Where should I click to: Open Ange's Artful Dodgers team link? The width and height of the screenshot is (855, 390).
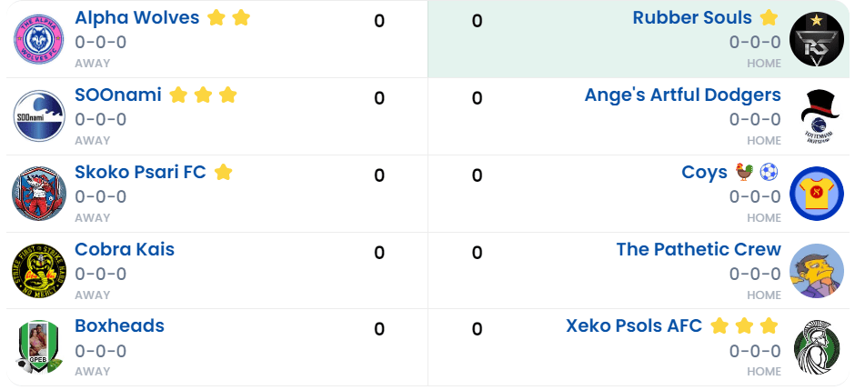click(x=682, y=95)
